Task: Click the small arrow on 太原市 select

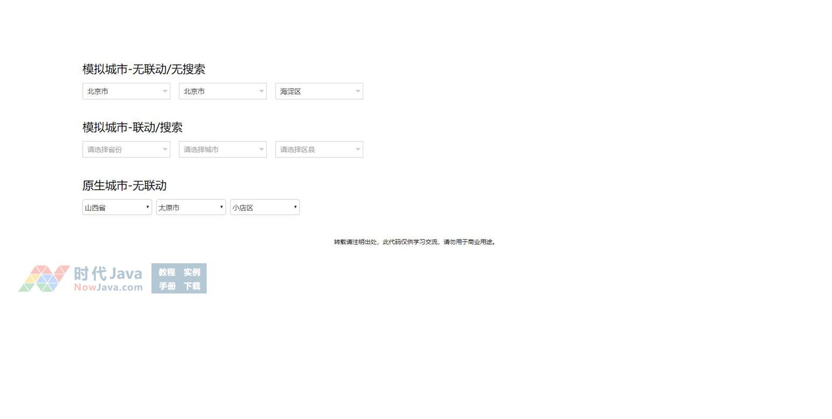Action: pos(221,207)
